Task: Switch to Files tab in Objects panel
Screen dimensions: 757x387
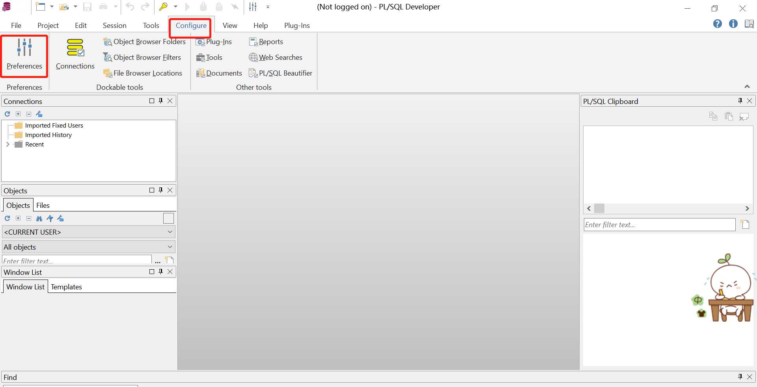Action: 43,206
